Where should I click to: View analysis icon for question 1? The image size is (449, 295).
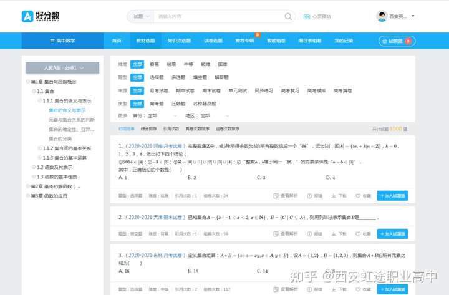tap(276, 196)
